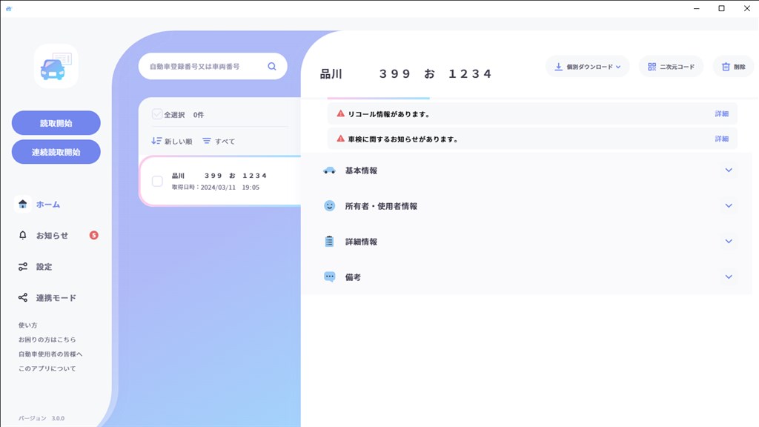Click the warning triangle for リコール情報
The width and height of the screenshot is (759, 427).
pos(341,113)
